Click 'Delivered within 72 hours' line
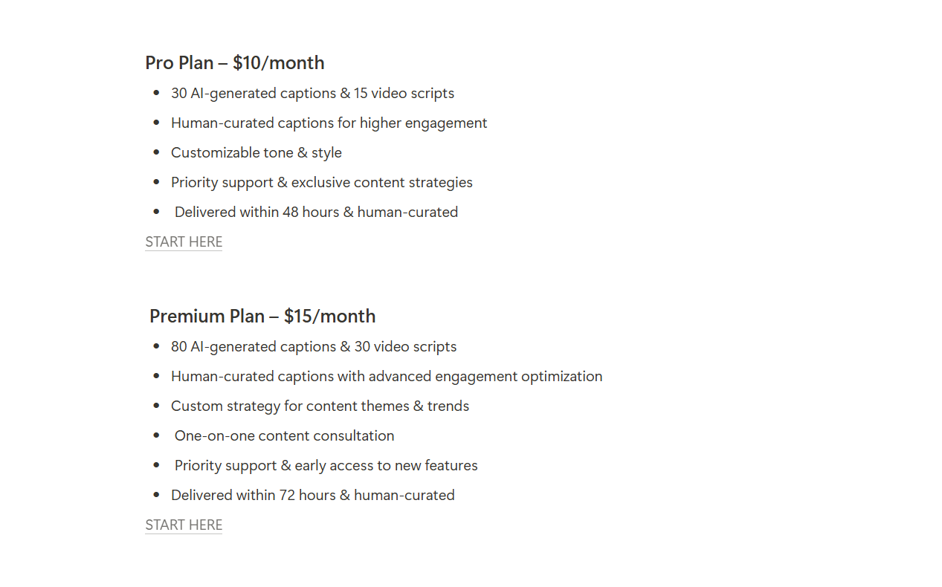The image size is (942, 587). pos(312,496)
